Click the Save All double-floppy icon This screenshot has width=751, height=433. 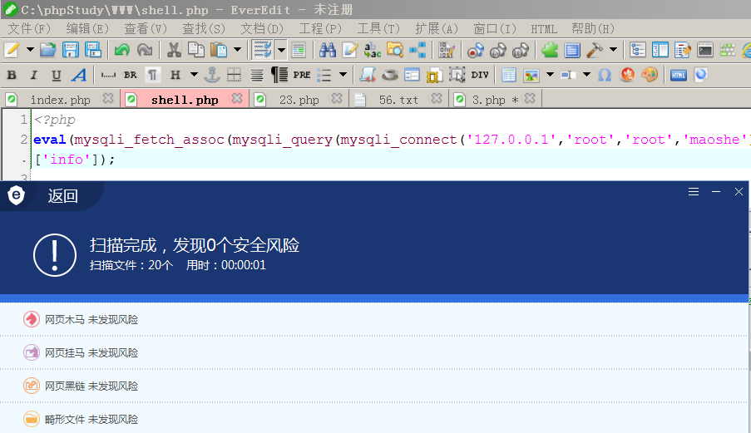93,50
